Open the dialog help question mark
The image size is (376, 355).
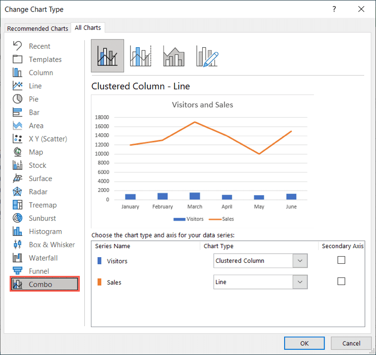coord(334,9)
